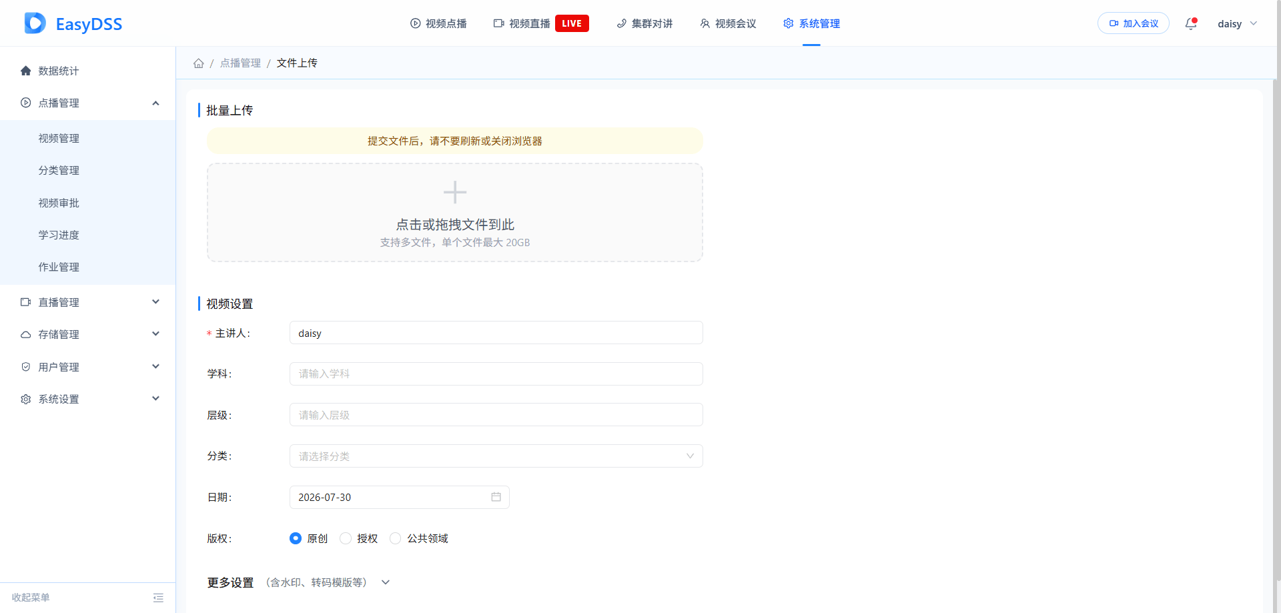The width and height of the screenshot is (1281, 613).
Task: Open notifications via the bell icon
Action: pyautogui.click(x=1191, y=23)
